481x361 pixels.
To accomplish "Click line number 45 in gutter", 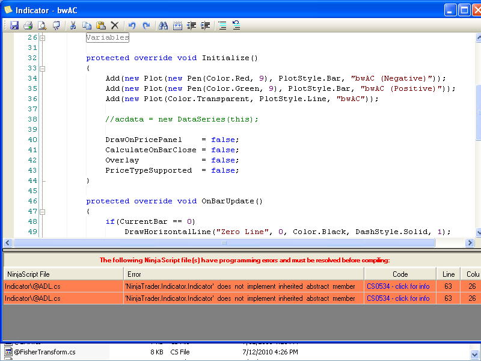I will click(32, 191).
